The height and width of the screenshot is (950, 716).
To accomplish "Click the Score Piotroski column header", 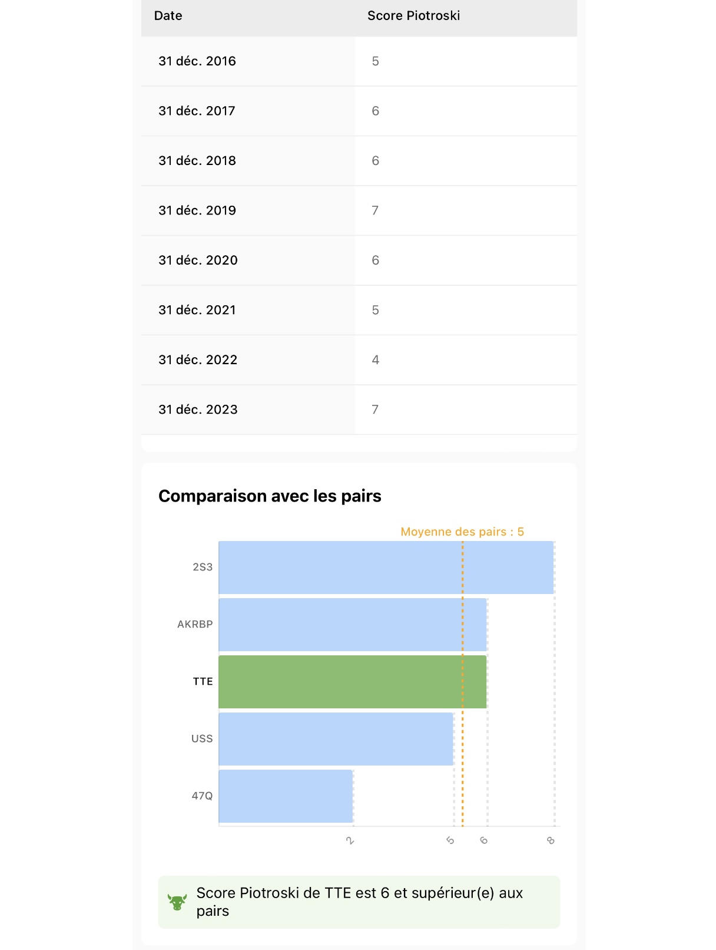I will point(413,16).
